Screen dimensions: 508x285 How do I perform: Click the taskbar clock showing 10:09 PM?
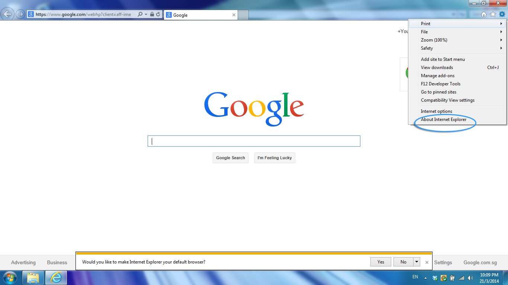point(489,278)
